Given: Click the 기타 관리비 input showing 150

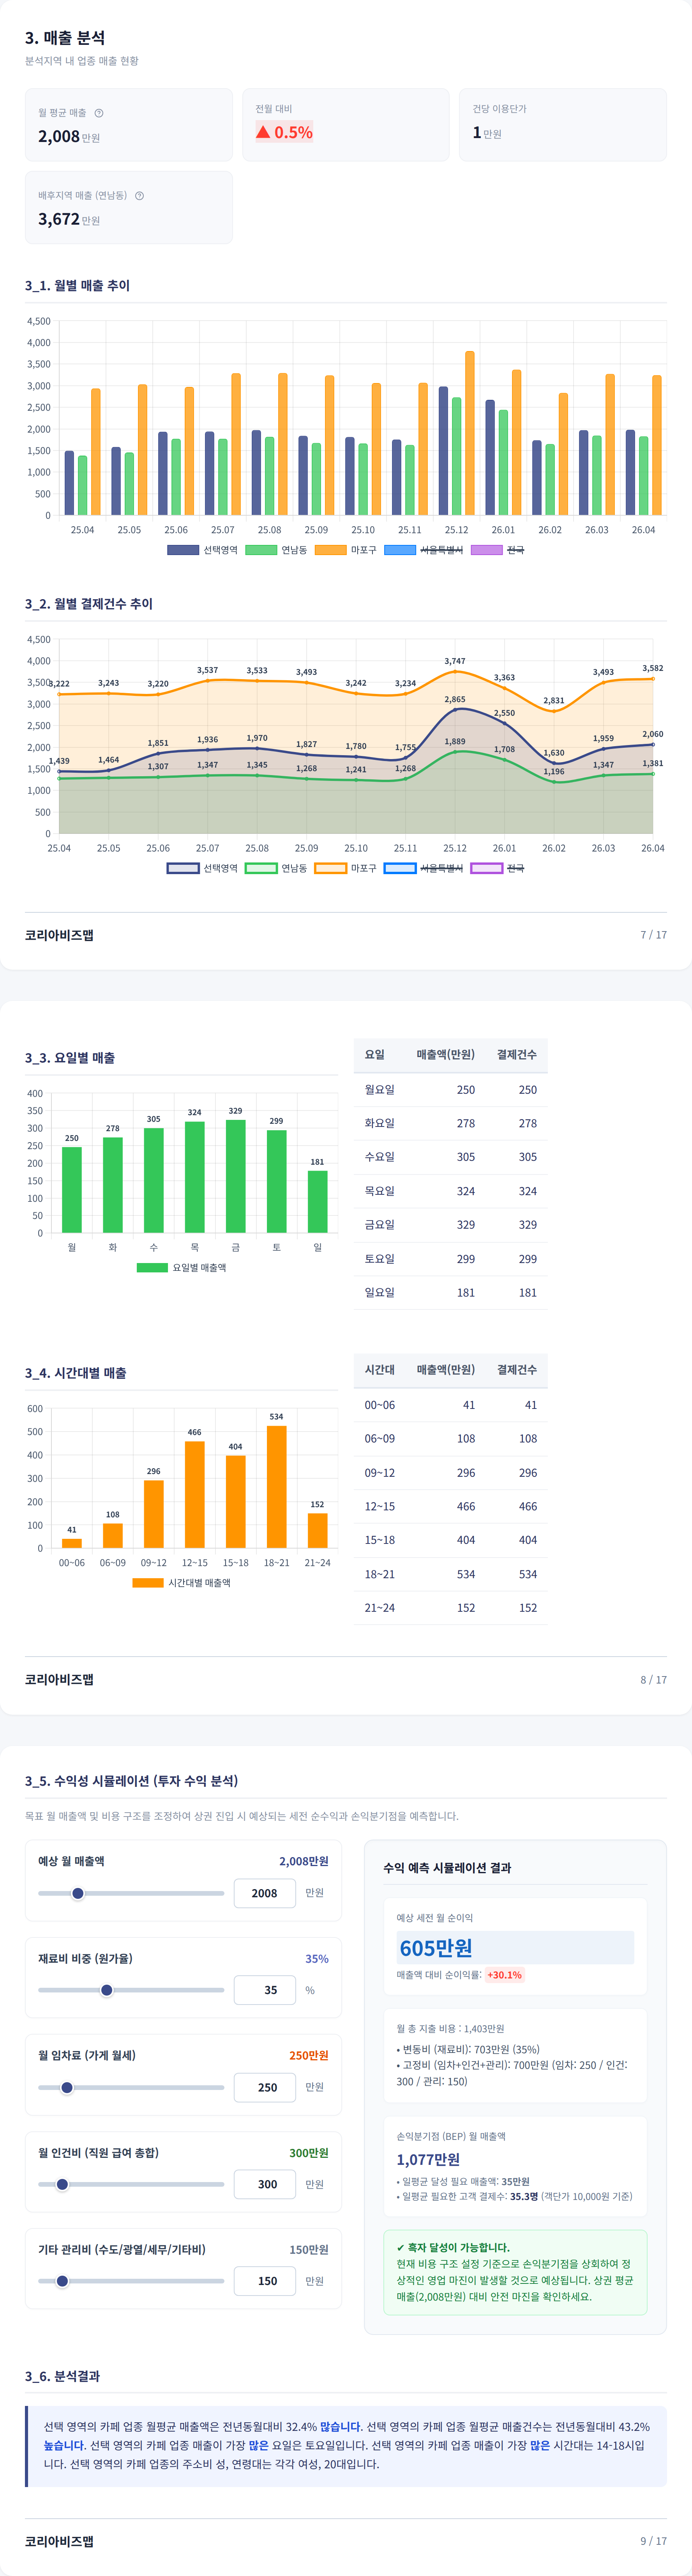Looking at the screenshot, I should pyautogui.click(x=265, y=2281).
